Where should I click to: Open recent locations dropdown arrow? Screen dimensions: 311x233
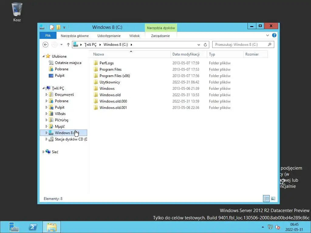61,45
